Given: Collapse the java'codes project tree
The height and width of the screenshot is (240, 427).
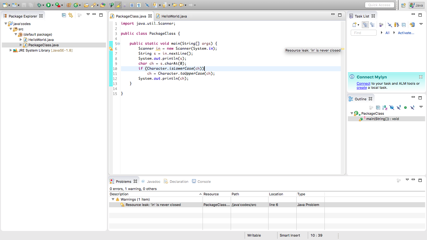Looking at the screenshot, I should (6, 24).
